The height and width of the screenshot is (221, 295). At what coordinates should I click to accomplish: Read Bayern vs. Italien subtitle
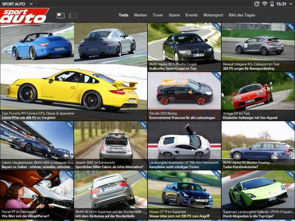(36, 167)
